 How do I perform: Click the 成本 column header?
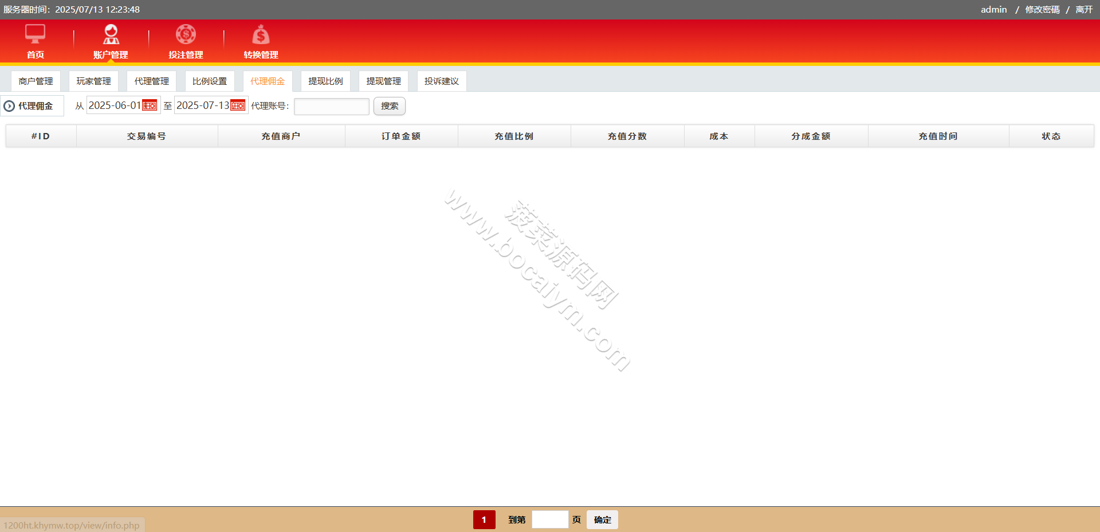pos(719,136)
